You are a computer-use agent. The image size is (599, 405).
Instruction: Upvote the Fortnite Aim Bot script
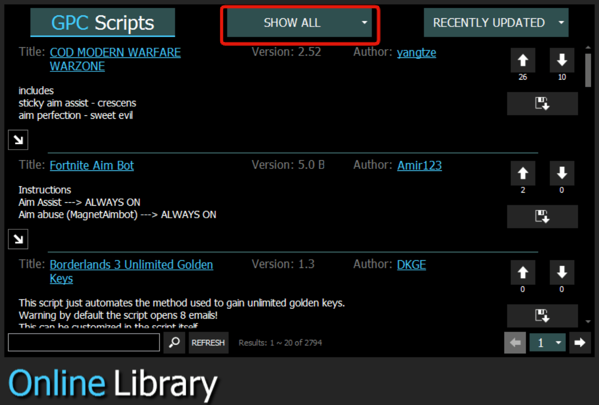point(523,173)
